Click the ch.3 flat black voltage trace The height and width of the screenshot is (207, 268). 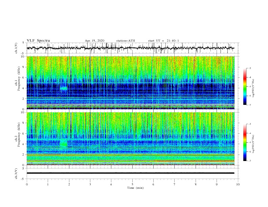[130, 173]
